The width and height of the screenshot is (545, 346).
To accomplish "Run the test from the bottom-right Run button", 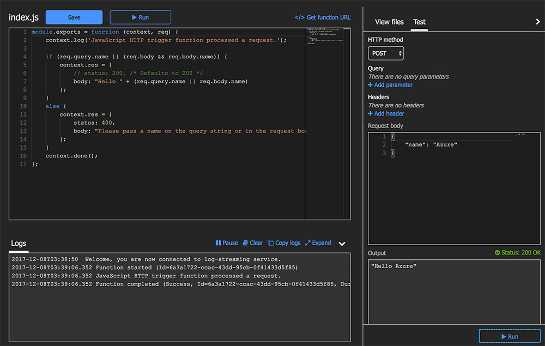I will click(510, 336).
